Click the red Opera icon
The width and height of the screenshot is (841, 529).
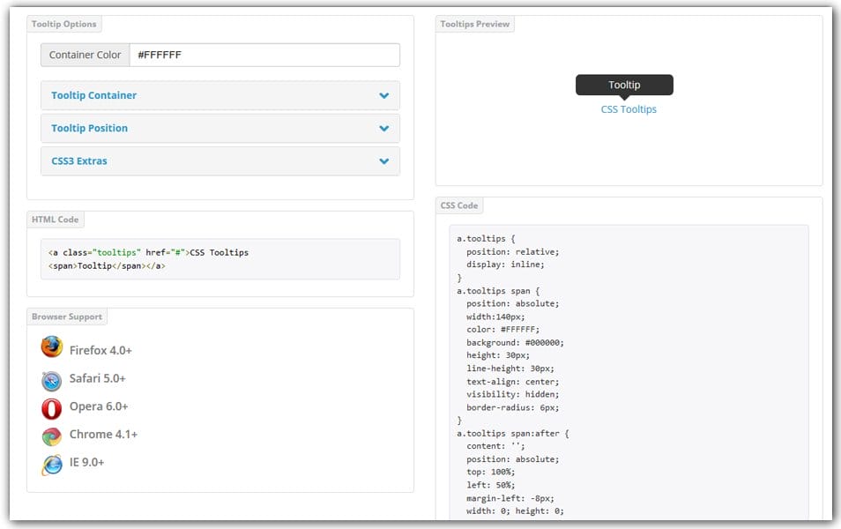tap(52, 408)
